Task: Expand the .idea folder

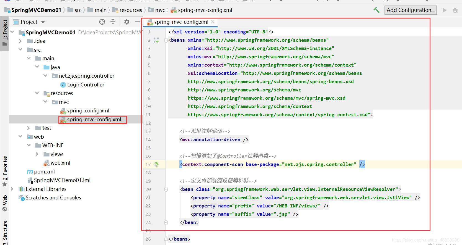Action: click(x=20, y=41)
